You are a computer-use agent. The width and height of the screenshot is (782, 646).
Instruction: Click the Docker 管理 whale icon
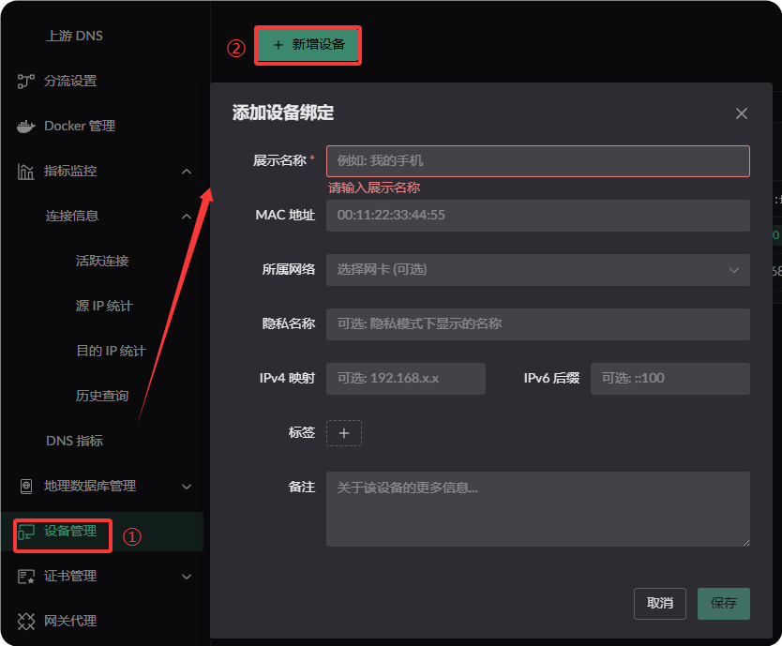point(26,127)
